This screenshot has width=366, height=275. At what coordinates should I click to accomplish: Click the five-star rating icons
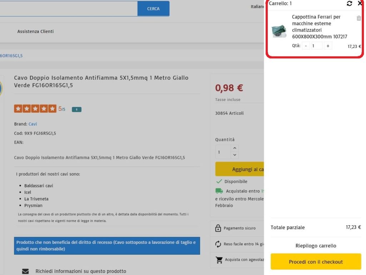click(x=35, y=109)
